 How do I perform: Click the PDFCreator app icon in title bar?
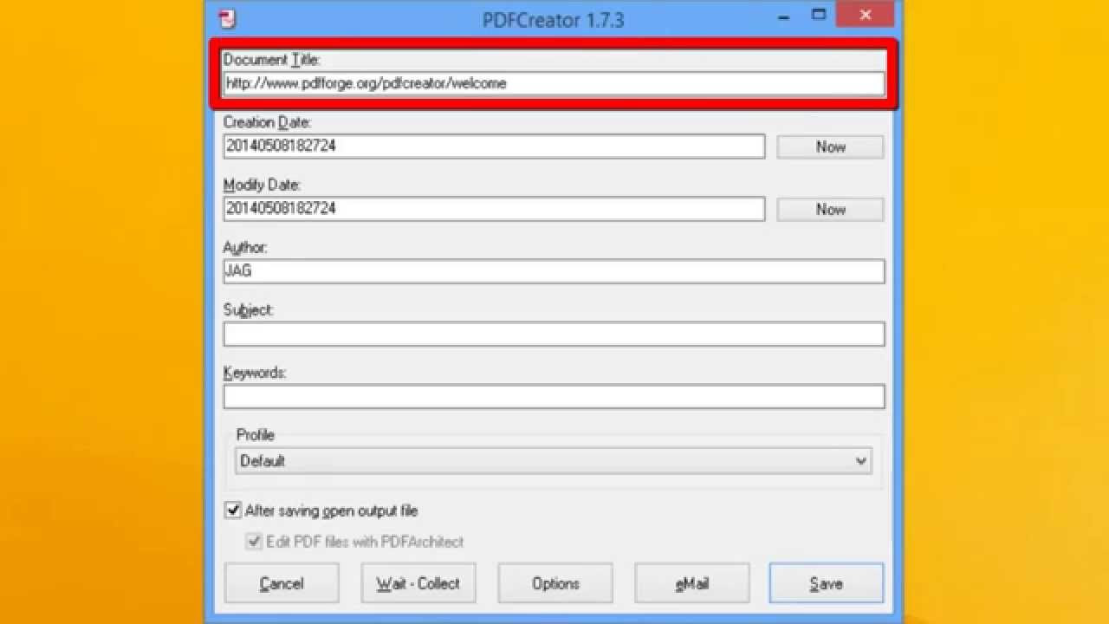tap(227, 18)
